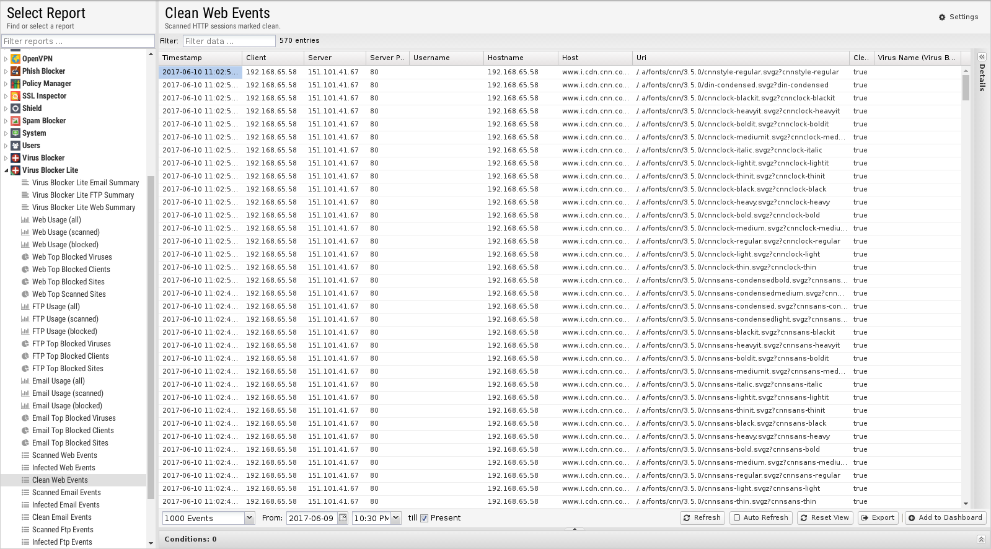991x549 pixels.
Task: Click pie icon beside FTP Top Blocked Sites
Action: (x=25, y=369)
